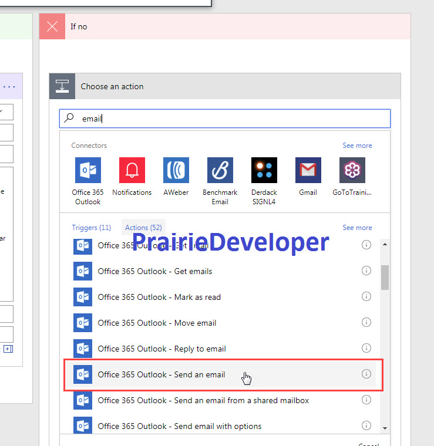Open the three-dots menu on left card
The width and height of the screenshot is (434, 446).
(9, 87)
